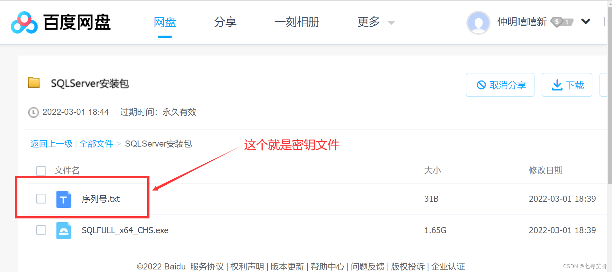Toggle the select-all checkbox beside 文件名
612x272 pixels.
pos(41,171)
